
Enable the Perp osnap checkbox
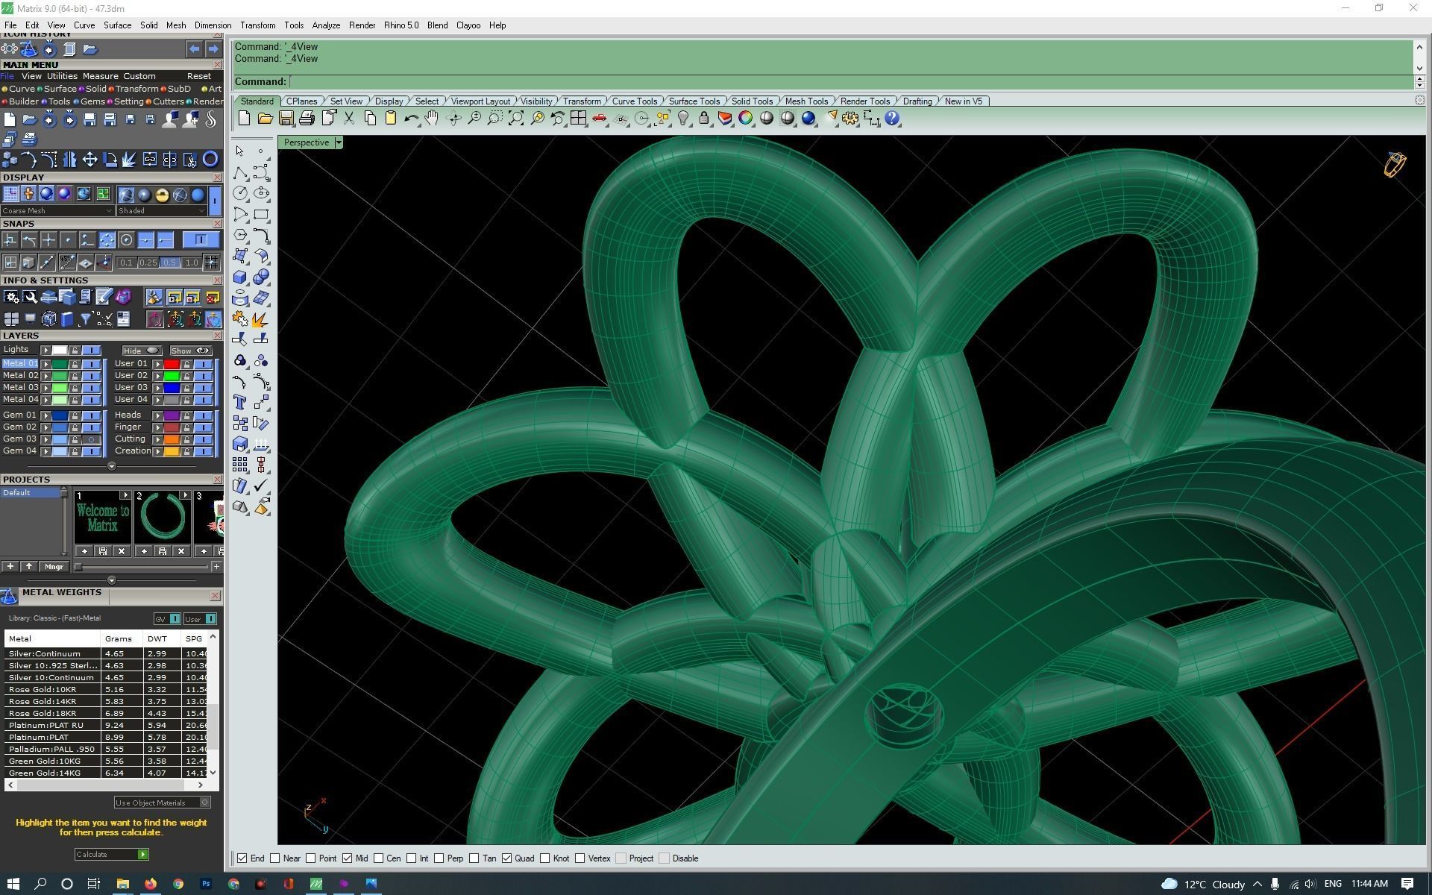[439, 858]
